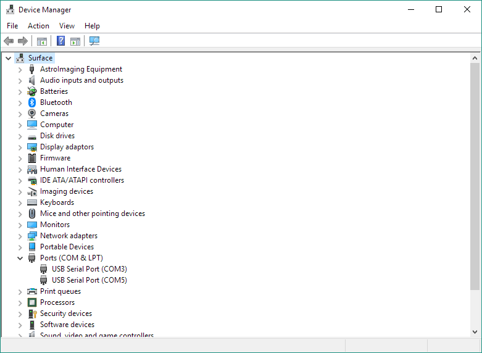Collapse the Ports (COM & LPT) node
Image resolution: width=482 pixels, height=353 pixels.
(20, 258)
